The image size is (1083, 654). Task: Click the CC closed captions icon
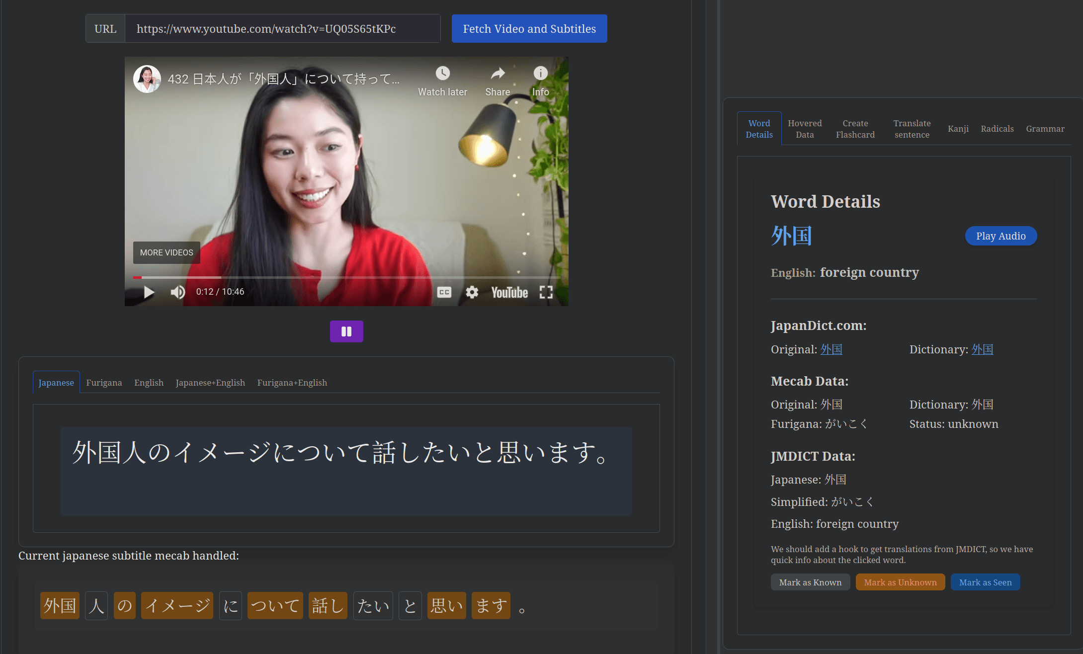pyautogui.click(x=444, y=292)
